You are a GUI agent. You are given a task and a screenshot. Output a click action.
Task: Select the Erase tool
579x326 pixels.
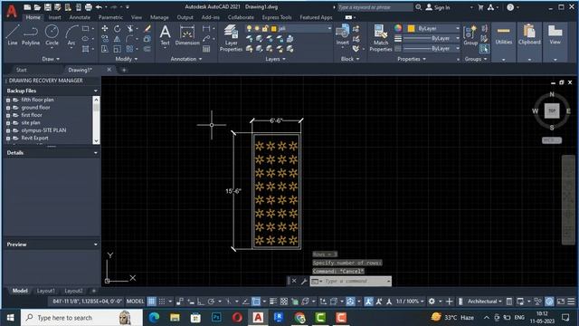tap(147, 28)
